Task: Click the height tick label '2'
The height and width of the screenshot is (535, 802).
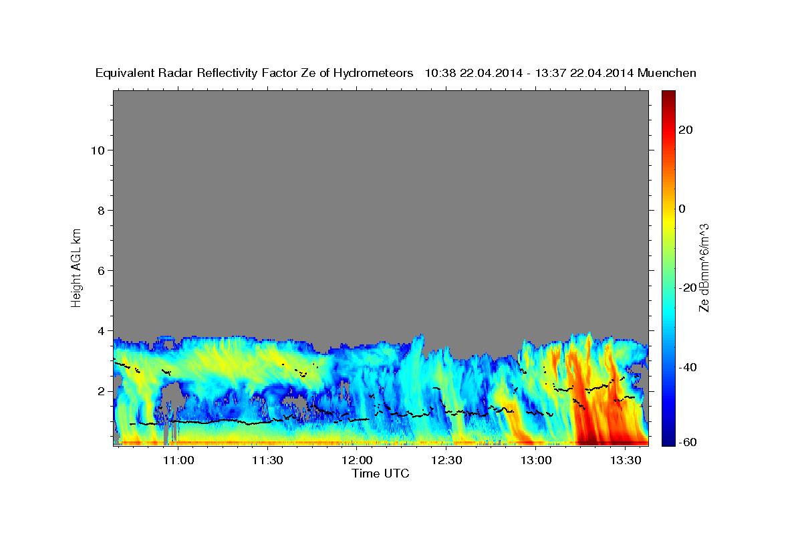Action: coord(100,391)
